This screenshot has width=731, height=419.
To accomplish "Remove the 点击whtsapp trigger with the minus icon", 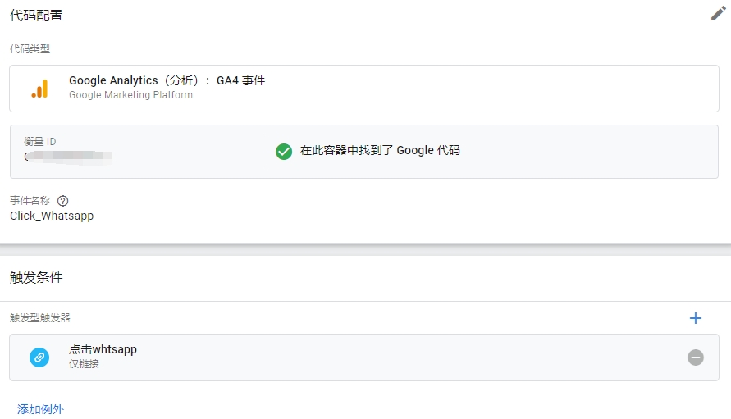I will click(695, 358).
